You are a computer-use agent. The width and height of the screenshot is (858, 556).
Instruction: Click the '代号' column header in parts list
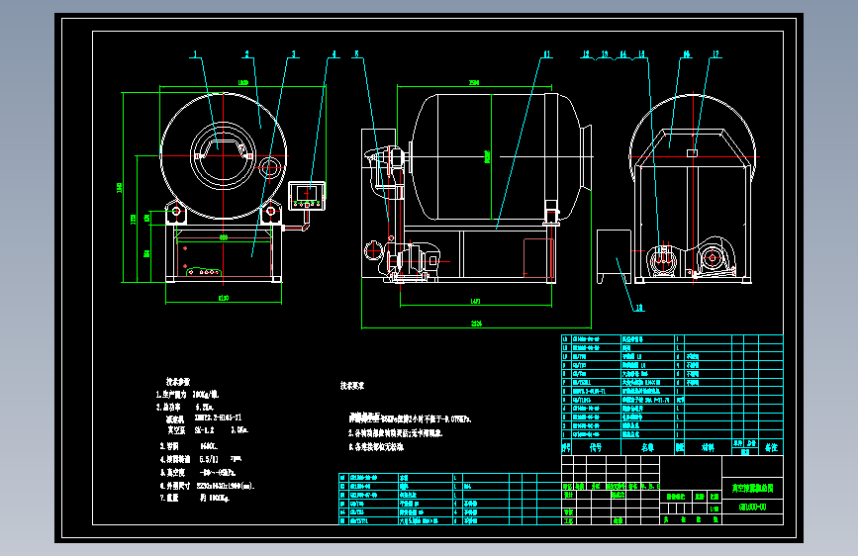[596, 447]
